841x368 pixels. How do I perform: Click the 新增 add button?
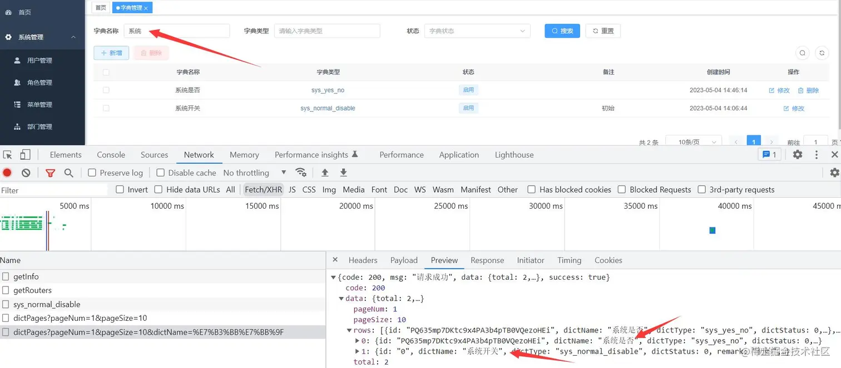tap(111, 53)
